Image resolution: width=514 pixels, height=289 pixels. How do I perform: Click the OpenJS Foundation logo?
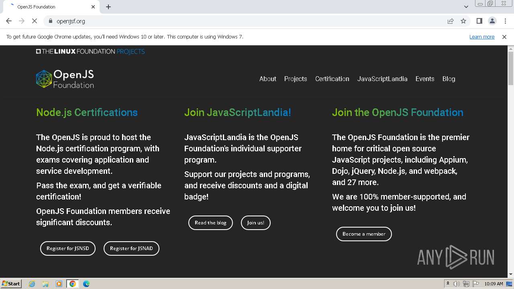(65, 79)
